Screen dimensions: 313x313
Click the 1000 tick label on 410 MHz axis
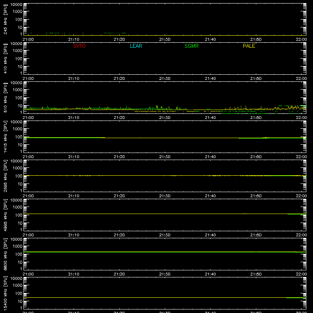point(18,51)
